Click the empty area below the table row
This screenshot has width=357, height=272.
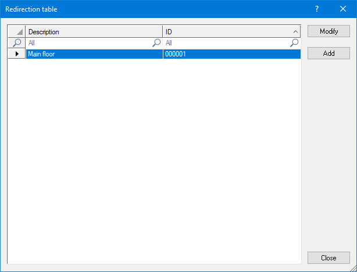[154, 157]
